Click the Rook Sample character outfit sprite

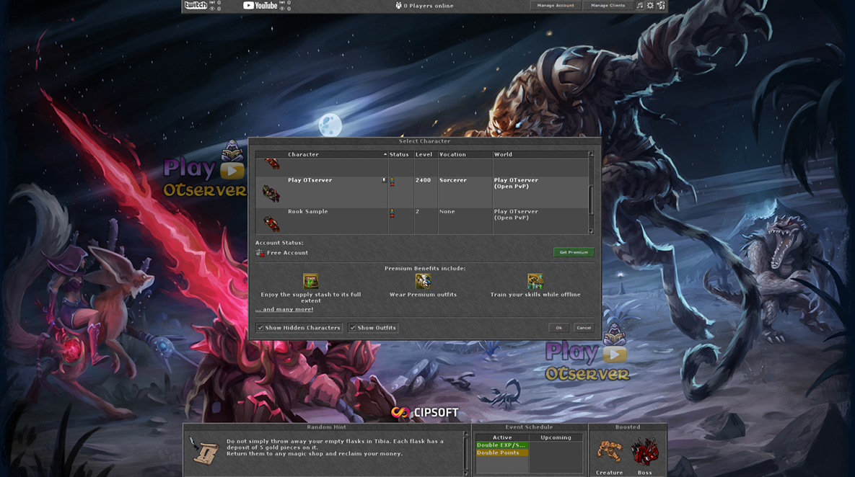pyautogui.click(x=271, y=224)
